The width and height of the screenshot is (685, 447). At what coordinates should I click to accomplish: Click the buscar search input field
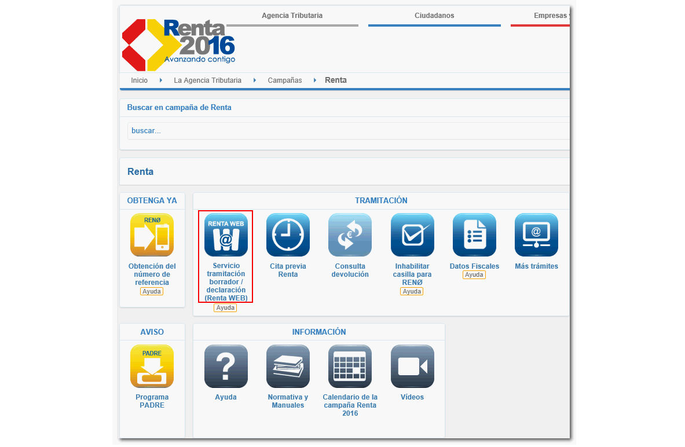click(348, 131)
